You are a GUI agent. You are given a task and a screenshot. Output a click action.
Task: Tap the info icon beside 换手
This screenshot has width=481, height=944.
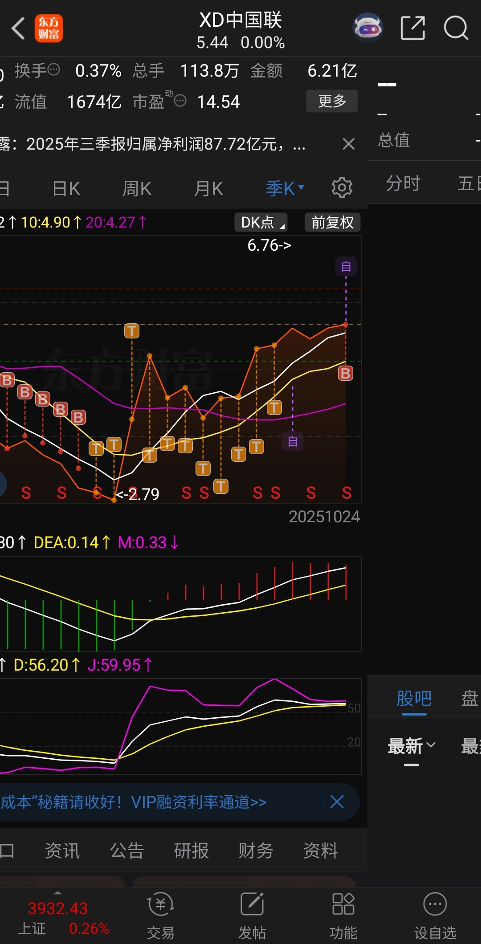click(53, 69)
